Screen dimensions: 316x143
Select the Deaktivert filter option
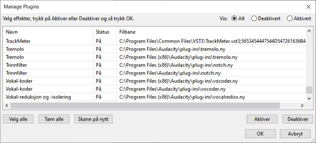point(254,19)
